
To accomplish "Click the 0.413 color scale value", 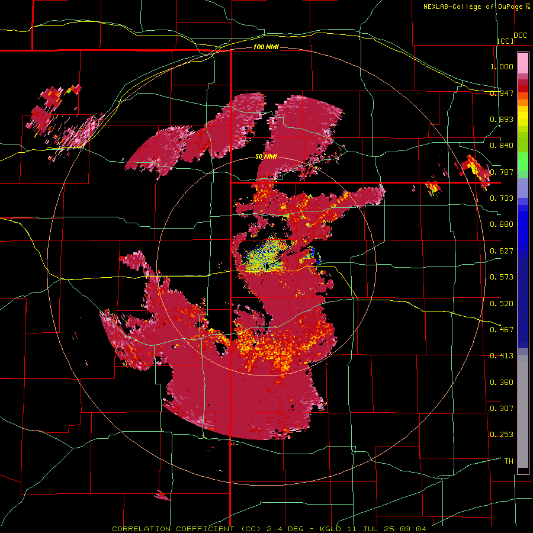I will 502,356.
